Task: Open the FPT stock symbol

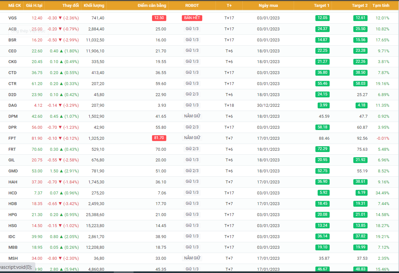Action: point(12,138)
